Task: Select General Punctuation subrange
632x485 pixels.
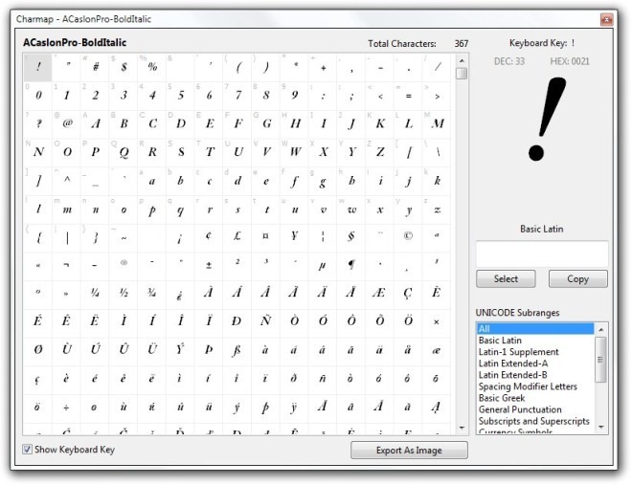Action: coord(535,409)
